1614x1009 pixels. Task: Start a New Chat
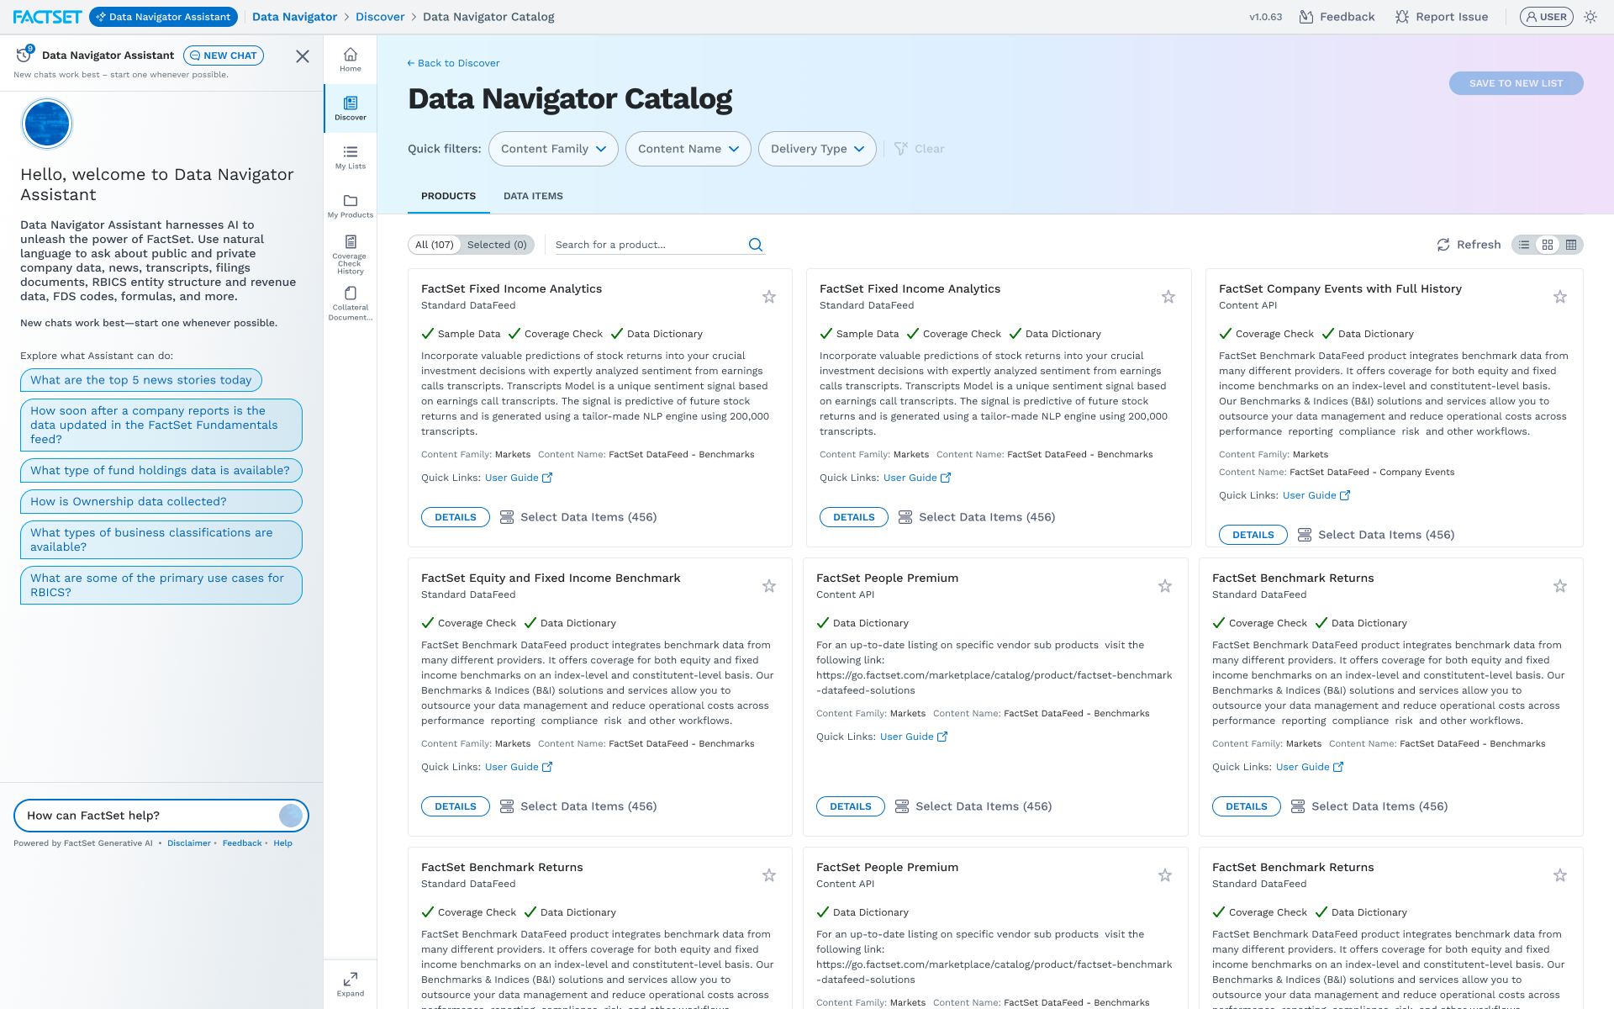[224, 55]
